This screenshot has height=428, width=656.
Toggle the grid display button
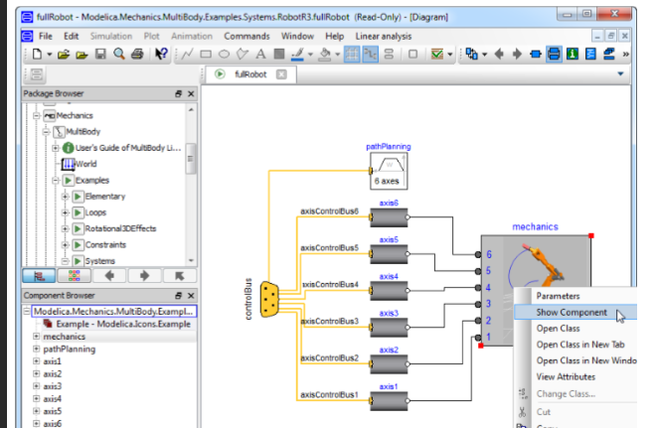352,55
